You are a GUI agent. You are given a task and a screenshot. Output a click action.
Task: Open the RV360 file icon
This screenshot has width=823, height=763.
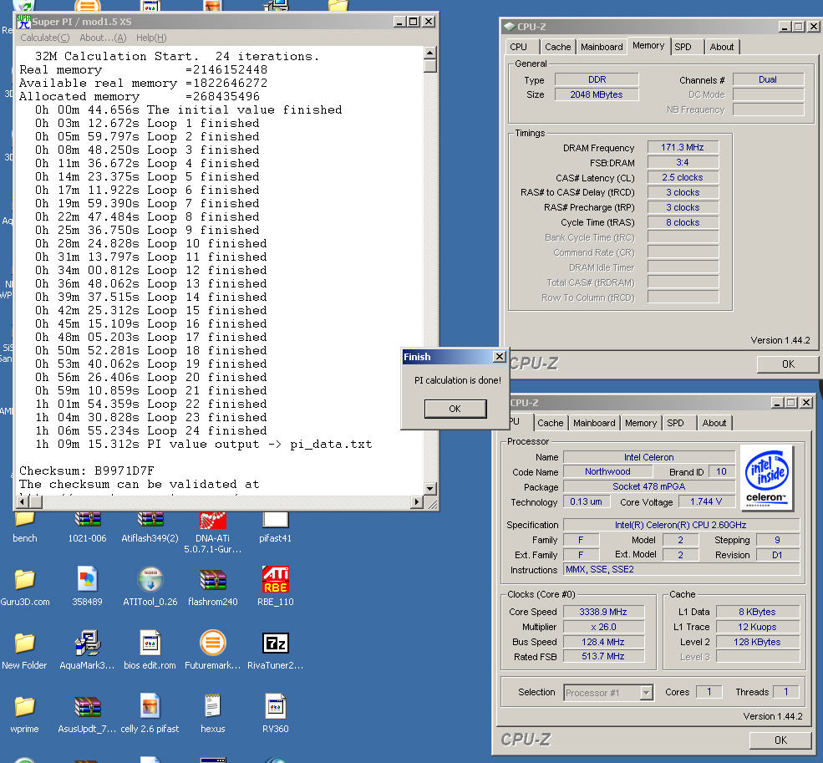[275, 706]
